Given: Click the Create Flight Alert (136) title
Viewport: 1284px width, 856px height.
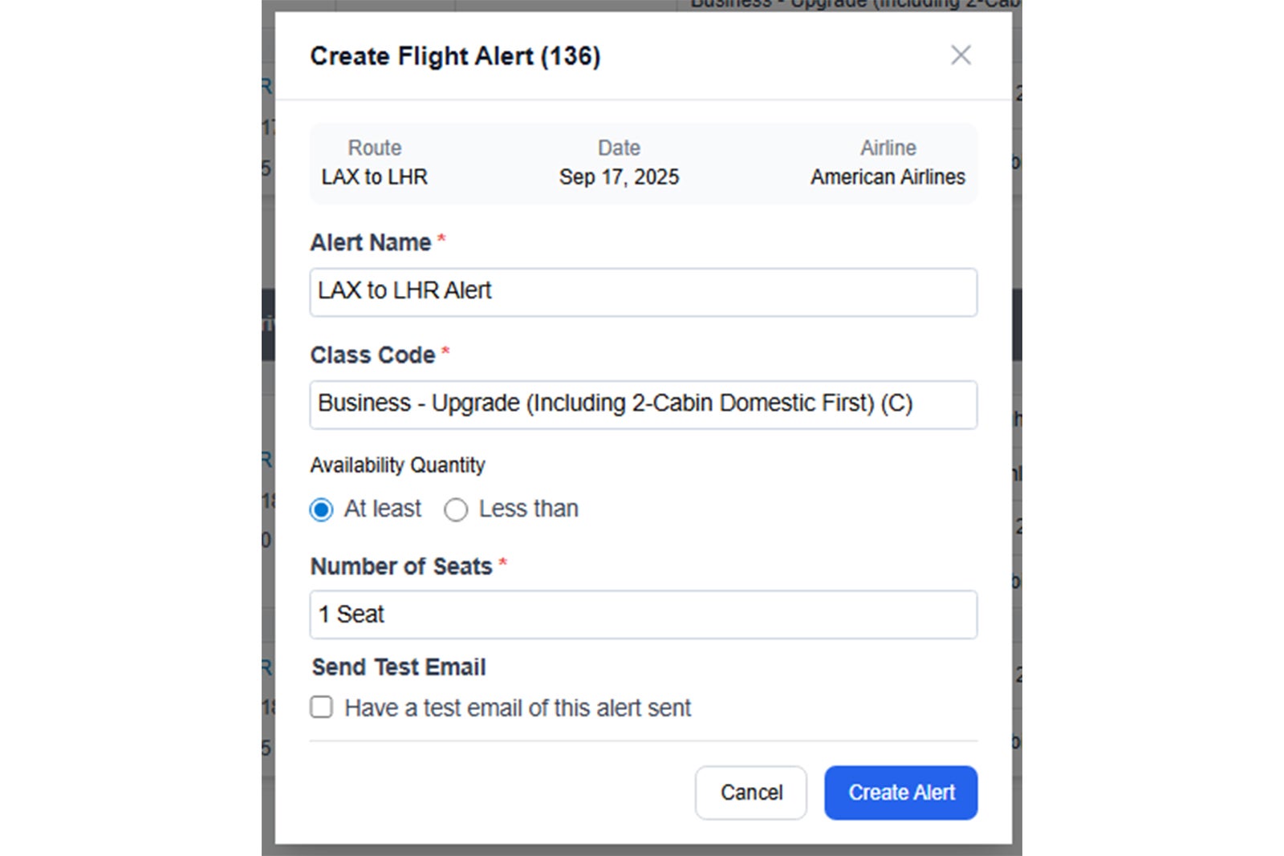Looking at the screenshot, I should pos(455,56).
